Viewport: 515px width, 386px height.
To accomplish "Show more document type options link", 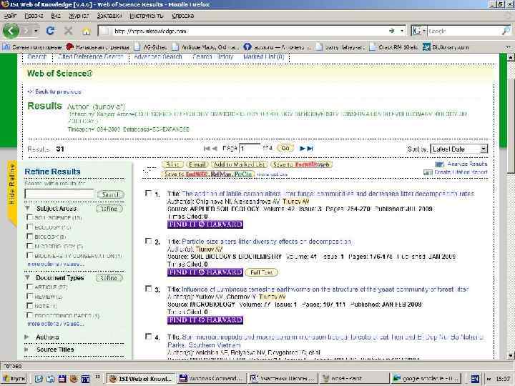I will [55, 324].
